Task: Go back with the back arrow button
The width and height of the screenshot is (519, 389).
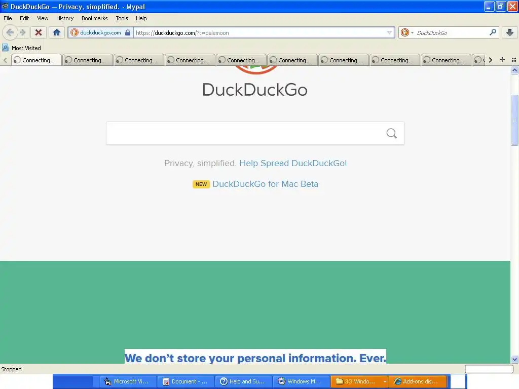Action: click(x=10, y=32)
